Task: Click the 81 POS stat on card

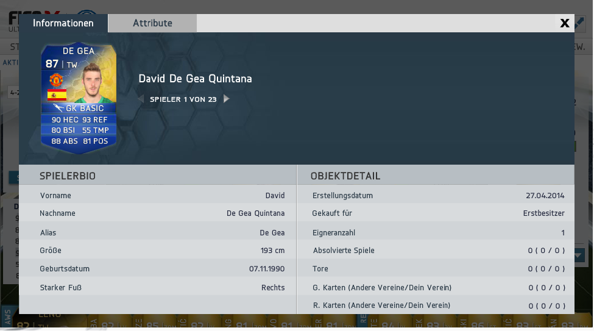Action: 96,141
